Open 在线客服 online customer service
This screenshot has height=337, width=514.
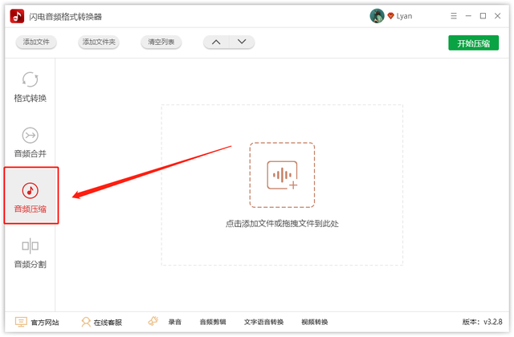[x=102, y=323]
